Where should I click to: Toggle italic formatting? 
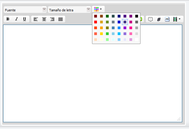(x=16, y=19)
